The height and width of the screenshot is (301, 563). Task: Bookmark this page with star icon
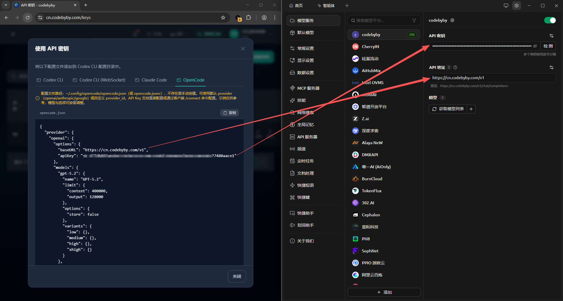click(x=223, y=18)
